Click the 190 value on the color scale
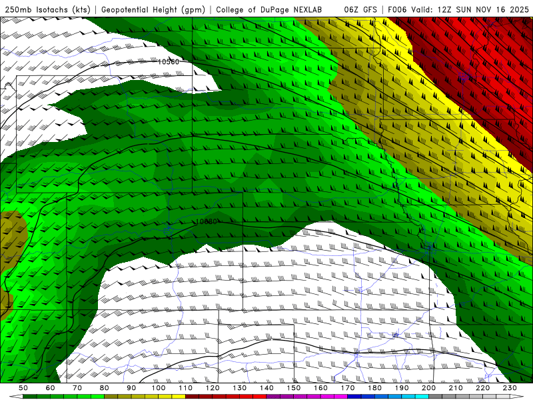Image resolution: width=533 pixels, height=400 pixels. (x=402, y=388)
